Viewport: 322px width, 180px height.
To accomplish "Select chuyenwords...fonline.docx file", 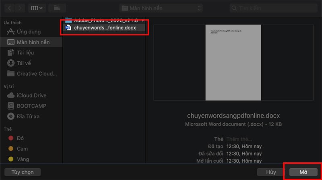I will coord(104,27).
